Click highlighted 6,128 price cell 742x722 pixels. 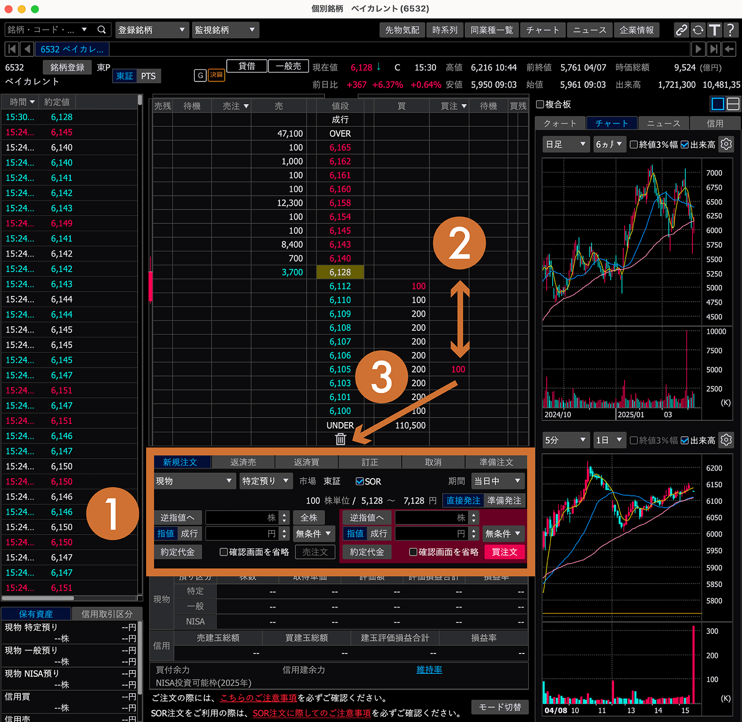point(340,272)
